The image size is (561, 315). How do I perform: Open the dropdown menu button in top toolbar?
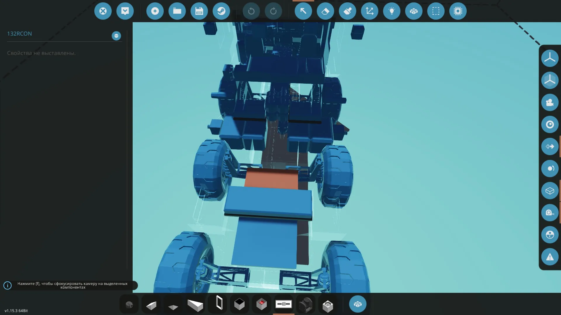(125, 11)
